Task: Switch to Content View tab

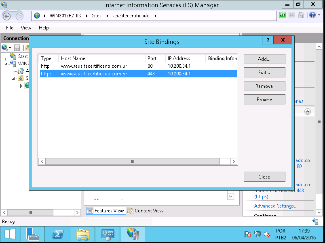Action: tap(145, 210)
